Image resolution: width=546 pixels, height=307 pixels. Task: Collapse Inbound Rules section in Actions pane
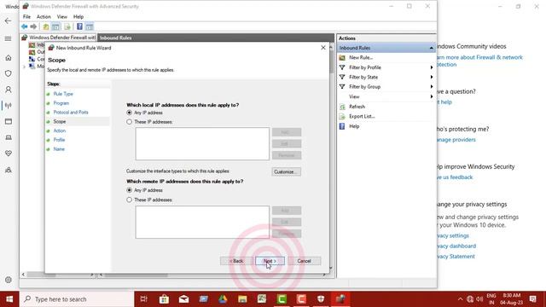pos(431,48)
